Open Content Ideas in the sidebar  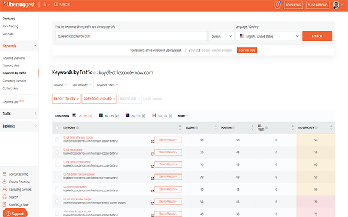pos(10,88)
